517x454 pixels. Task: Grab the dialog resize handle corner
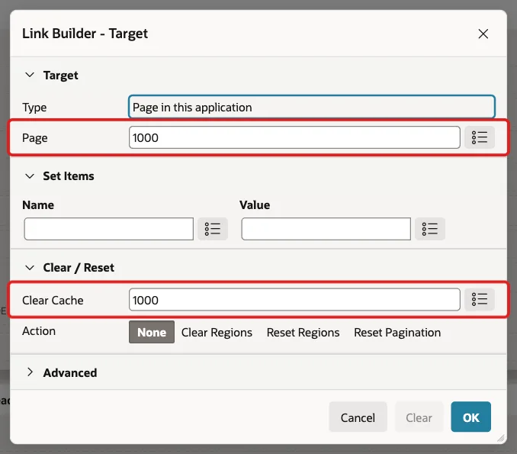[x=501, y=438]
